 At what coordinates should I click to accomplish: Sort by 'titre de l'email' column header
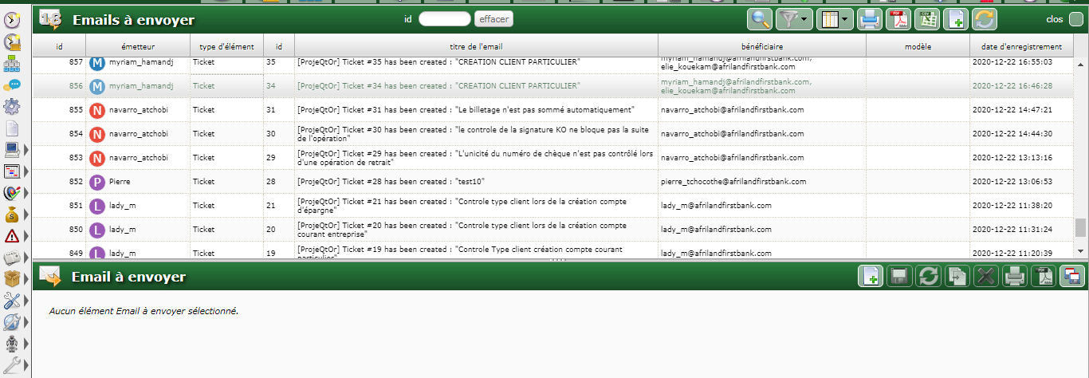tap(476, 47)
